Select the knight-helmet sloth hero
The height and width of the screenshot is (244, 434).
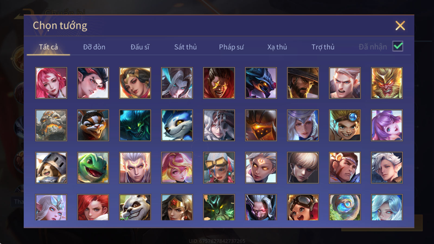[x=51, y=168]
